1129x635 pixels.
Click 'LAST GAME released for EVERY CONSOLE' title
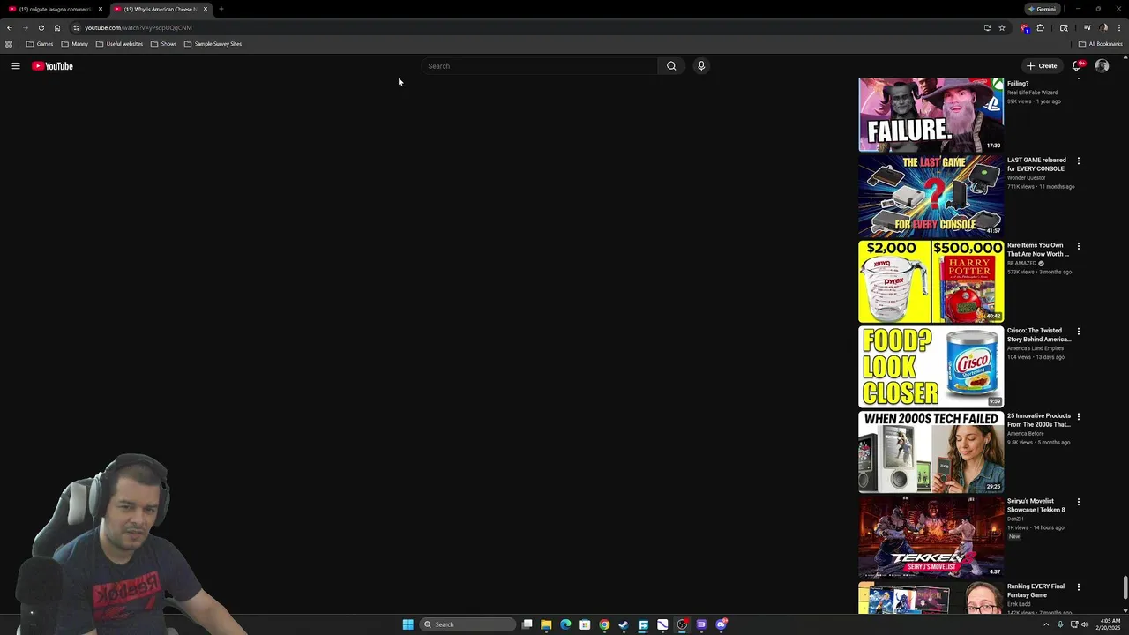tap(1036, 164)
